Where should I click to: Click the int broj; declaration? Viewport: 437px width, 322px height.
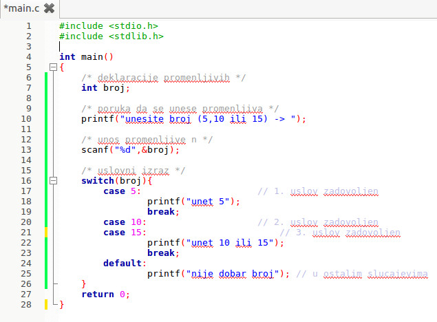105,88
